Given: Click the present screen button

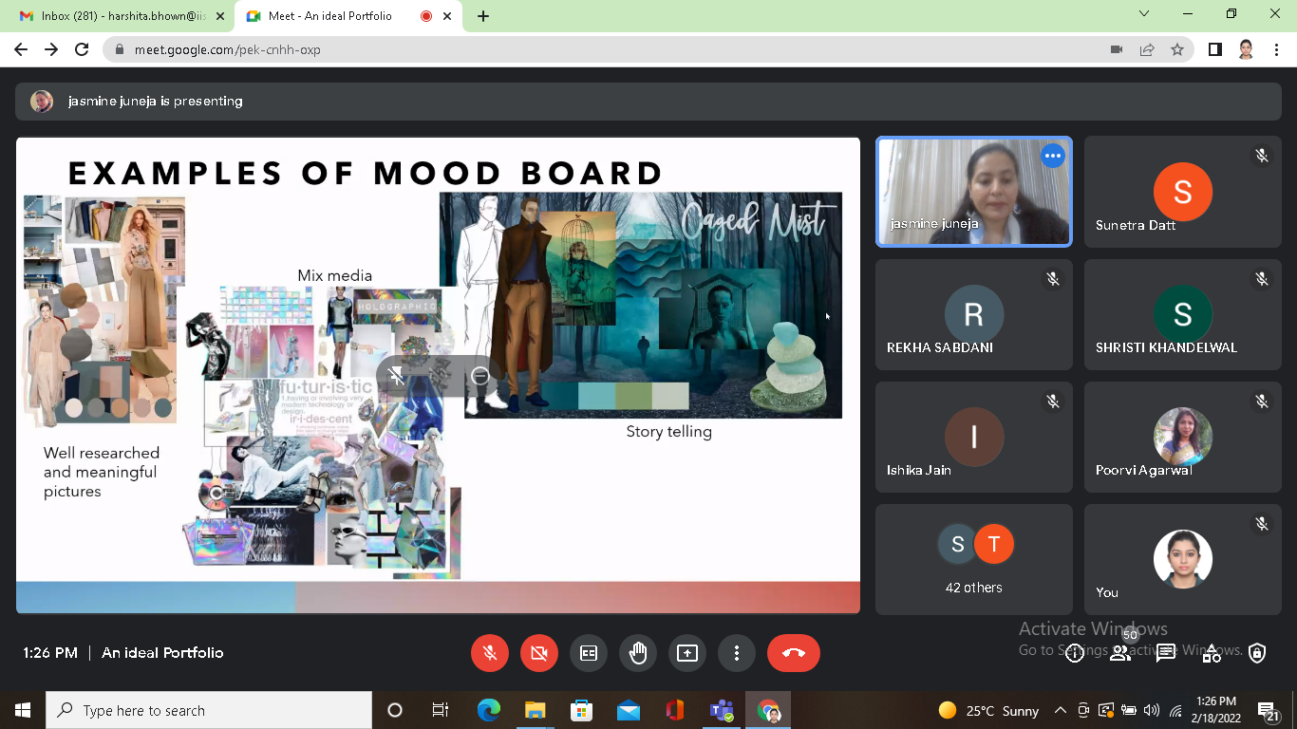Looking at the screenshot, I should click(686, 653).
